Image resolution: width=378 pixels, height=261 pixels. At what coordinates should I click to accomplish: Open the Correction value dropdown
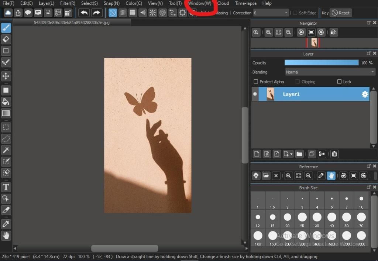(x=271, y=13)
